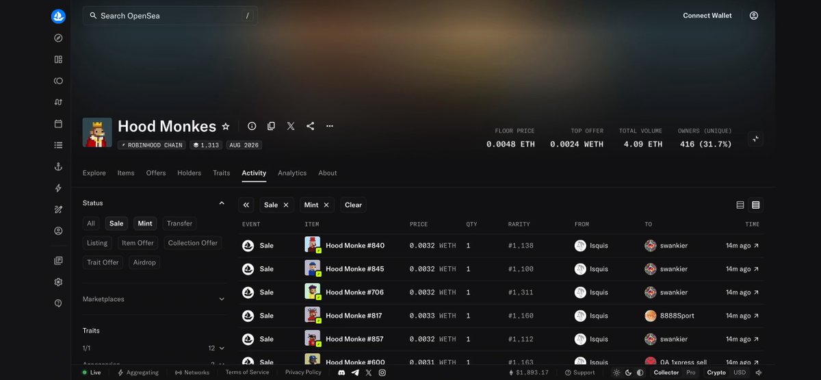
Task: Toggle the Mint status filter chip
Action: (145, 223)
